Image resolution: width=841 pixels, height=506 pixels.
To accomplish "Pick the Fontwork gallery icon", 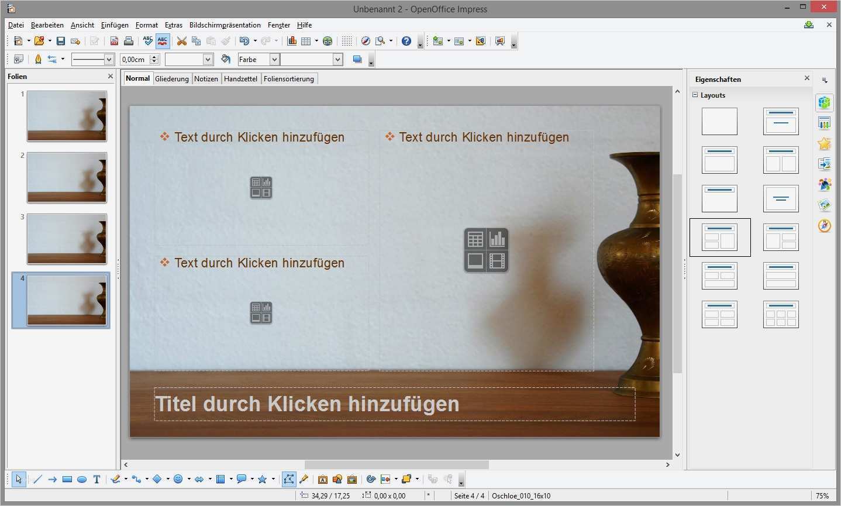I will (x=322, y=479).
